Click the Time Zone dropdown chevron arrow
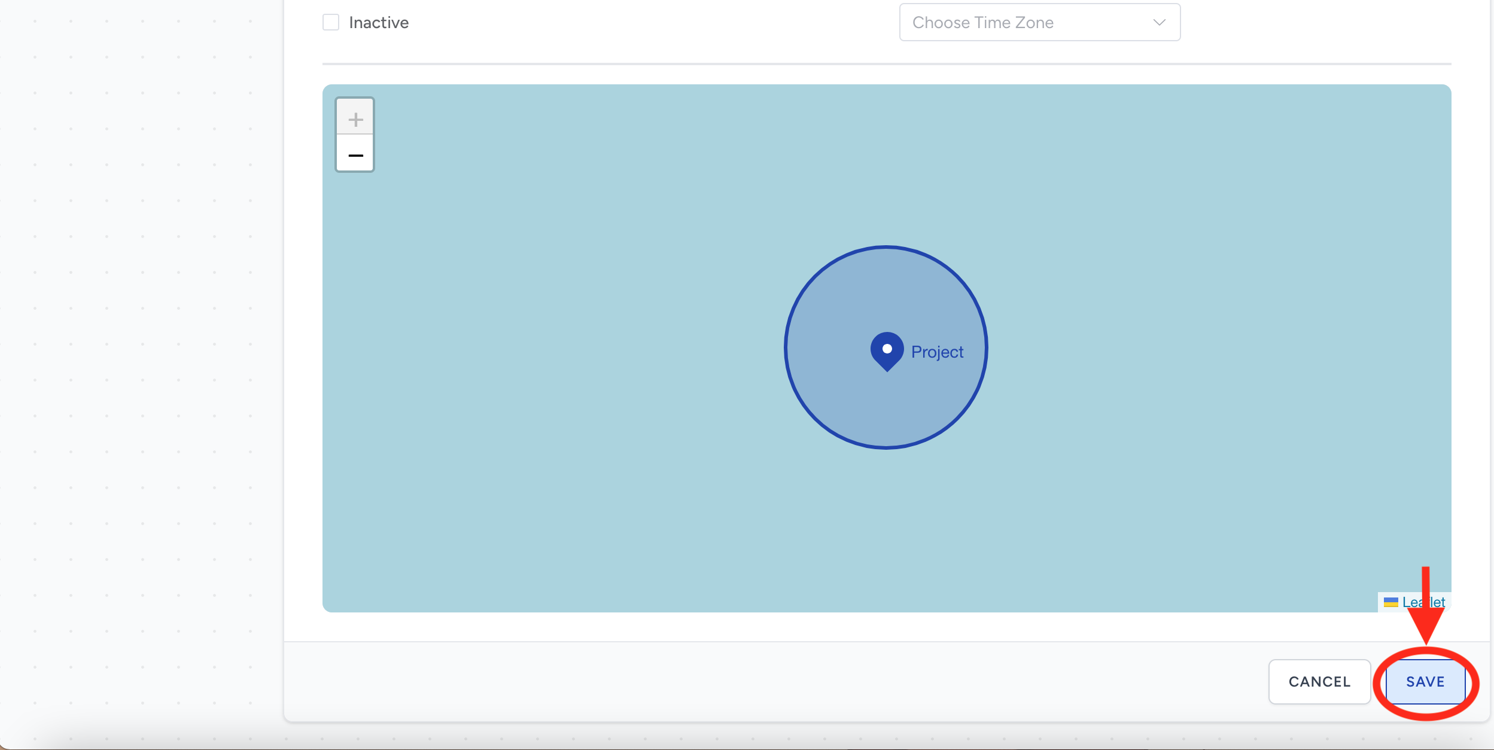 point(1159,23)
